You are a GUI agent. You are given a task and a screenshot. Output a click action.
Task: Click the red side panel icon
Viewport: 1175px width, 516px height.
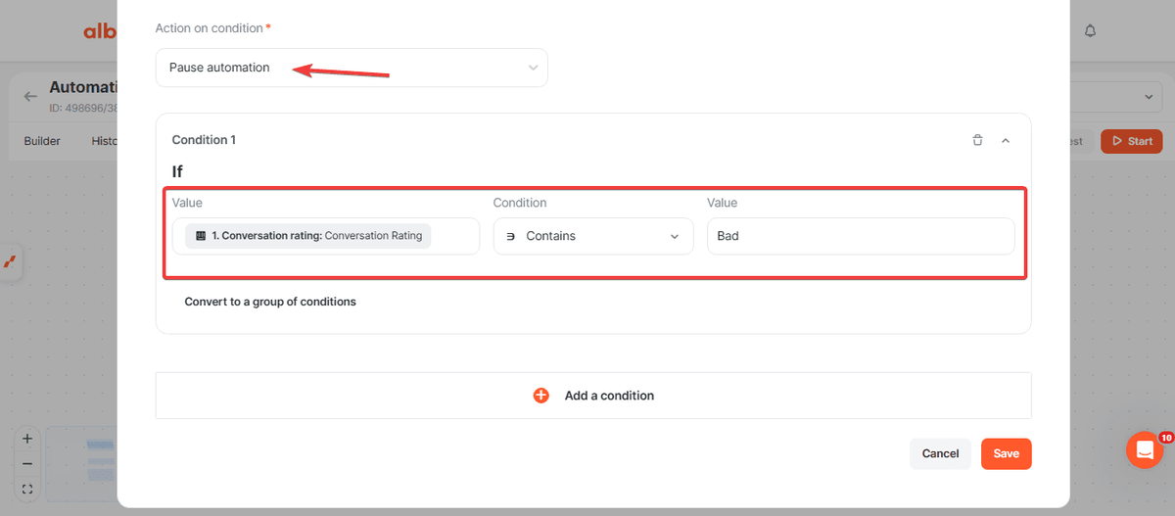click(x=10, y=262)
